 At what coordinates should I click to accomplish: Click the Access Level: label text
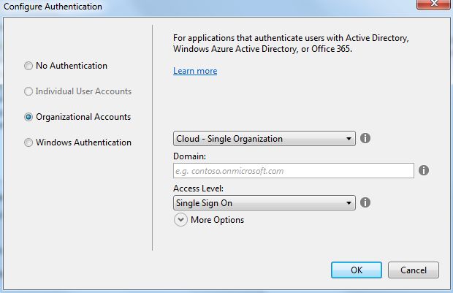point(198,188)
